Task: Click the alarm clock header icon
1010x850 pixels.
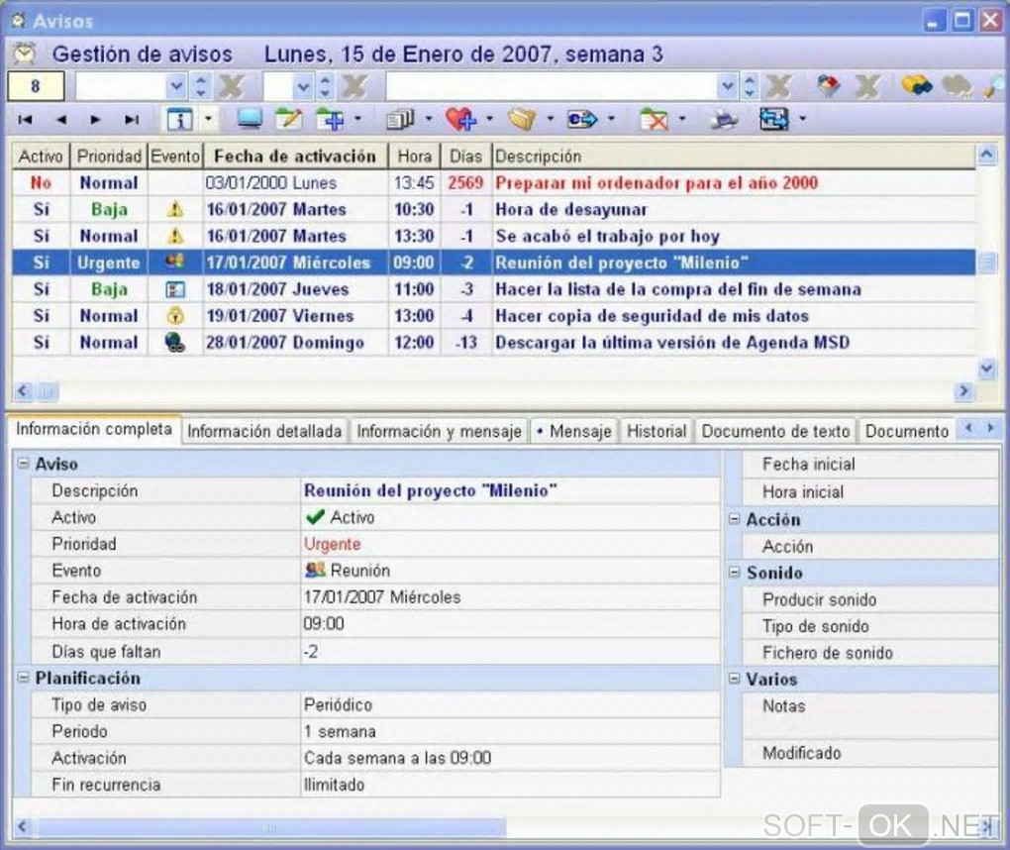Action: (25, 53)
